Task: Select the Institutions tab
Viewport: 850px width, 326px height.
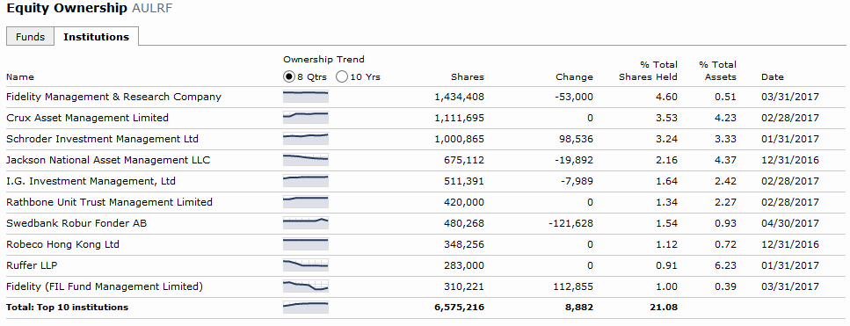Action: 96,37
